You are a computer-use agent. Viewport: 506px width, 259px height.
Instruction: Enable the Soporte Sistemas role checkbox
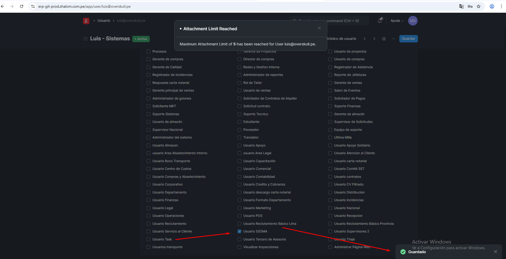[x=148, y=114]
